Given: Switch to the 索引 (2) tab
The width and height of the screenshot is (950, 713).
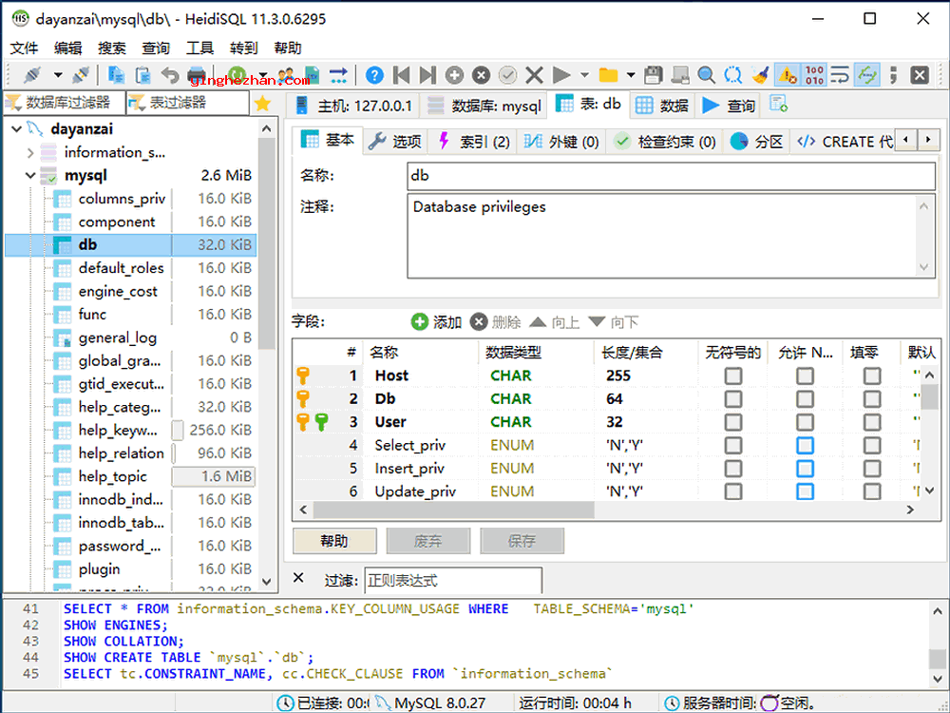Looking at the screenshot, I should (473, 142).
